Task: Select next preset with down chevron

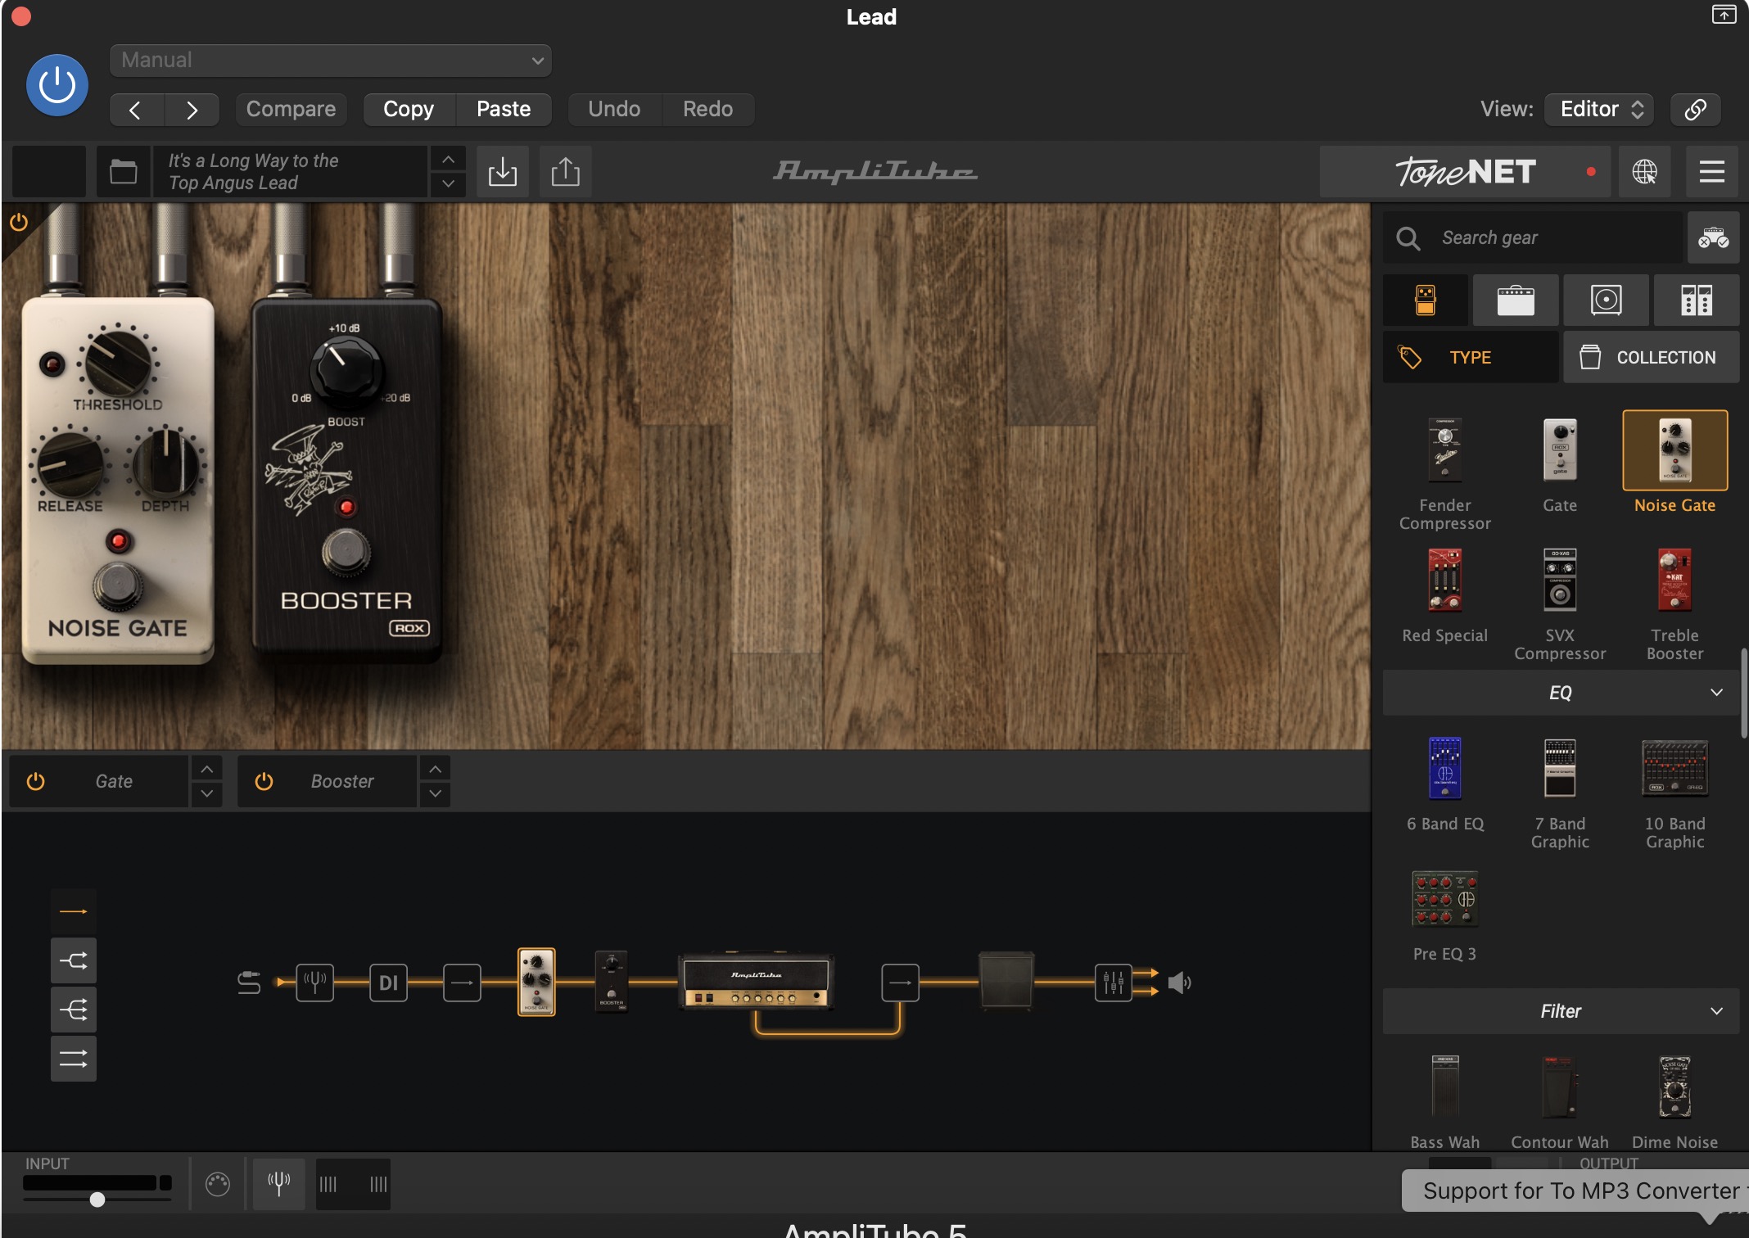Action: click(x=448, y=184)
